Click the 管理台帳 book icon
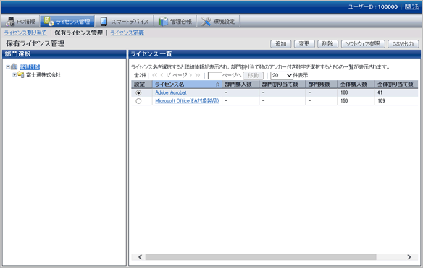Viewport: 423px width, 268px height. point(163,22)
